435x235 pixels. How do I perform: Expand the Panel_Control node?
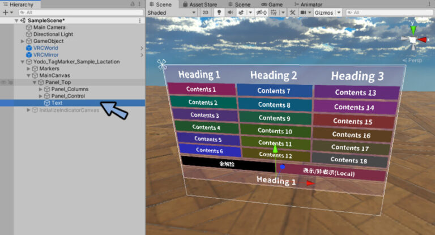tap(41, 96)
